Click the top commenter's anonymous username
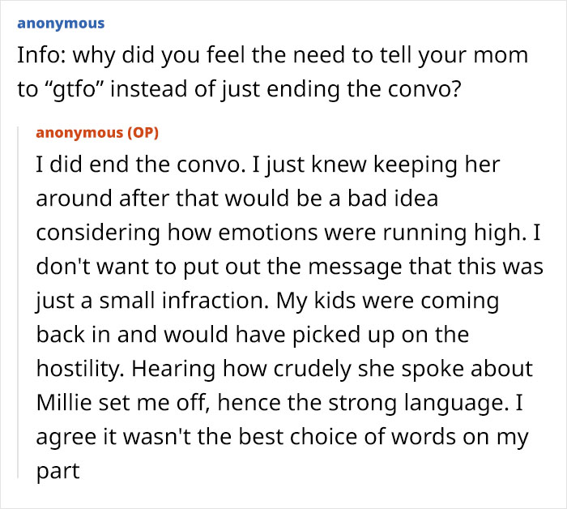The width and height of the screenshot is (567, 509). pos(60,24)
